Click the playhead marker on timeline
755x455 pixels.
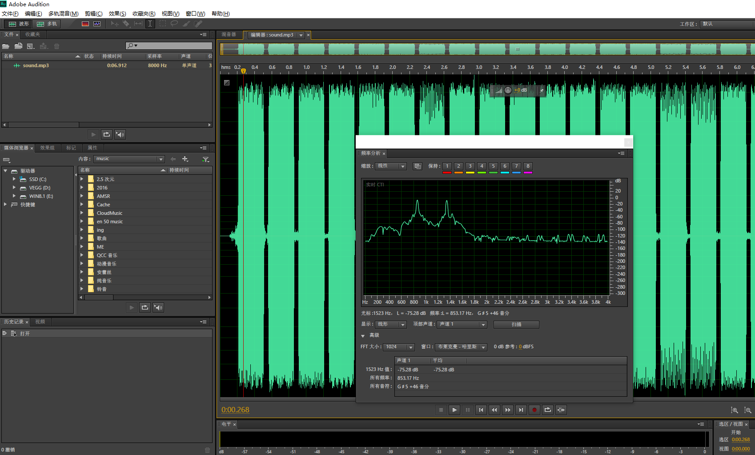click(243, 71)
